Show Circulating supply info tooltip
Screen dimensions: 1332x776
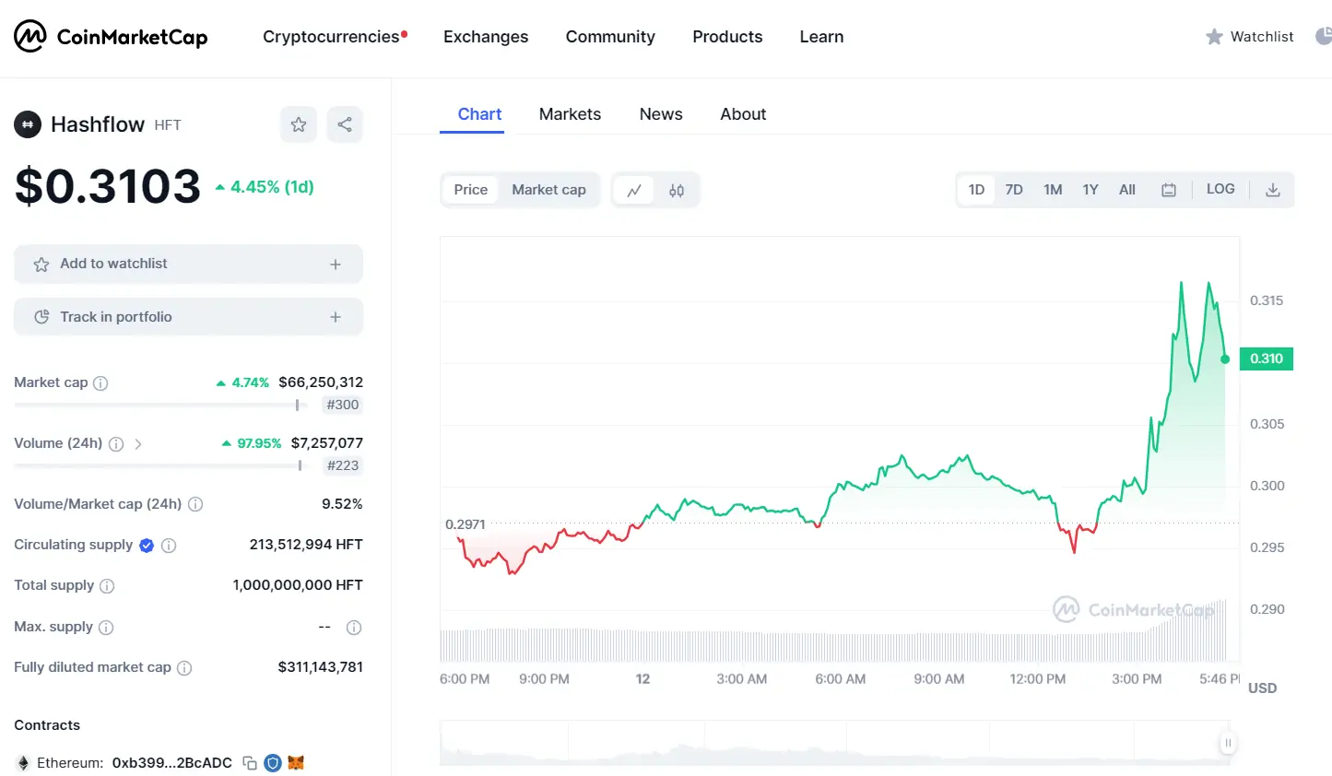[x=169, y=546]
